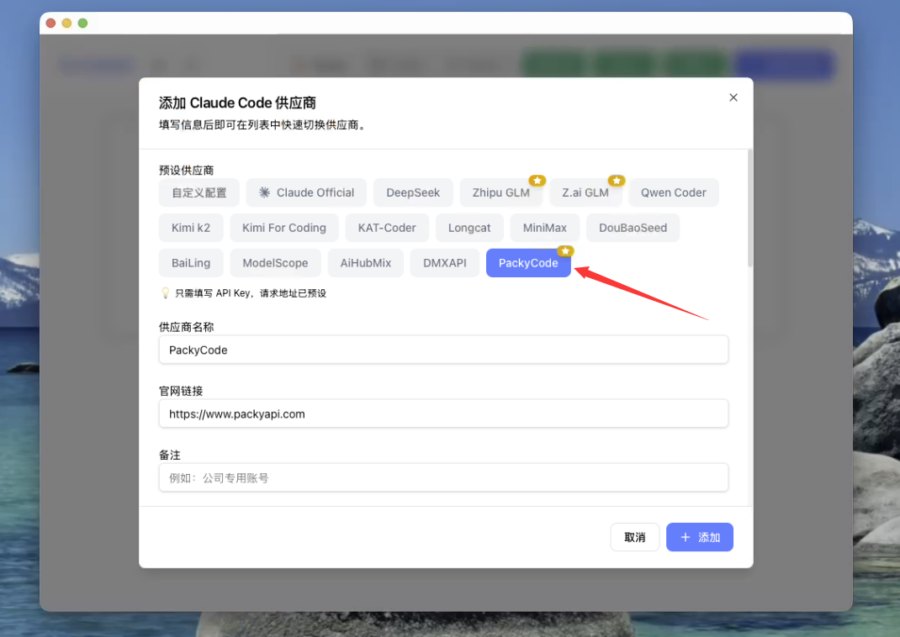Close the dialog with the X
The width and height of the screenshot is (900, 637).
click(733, 97)
